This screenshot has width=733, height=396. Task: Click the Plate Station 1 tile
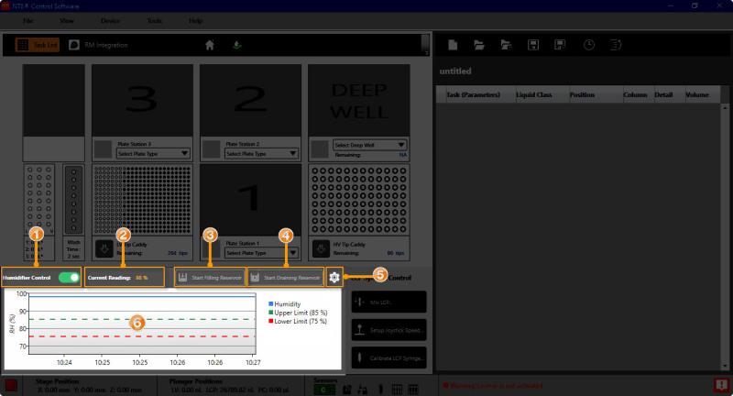tap(250, 199)
